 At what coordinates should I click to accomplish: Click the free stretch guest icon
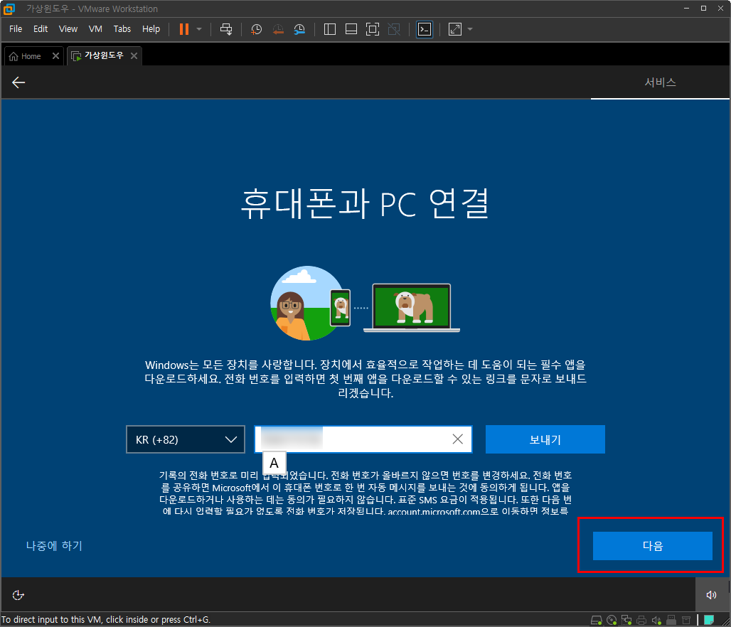point(454,29)
